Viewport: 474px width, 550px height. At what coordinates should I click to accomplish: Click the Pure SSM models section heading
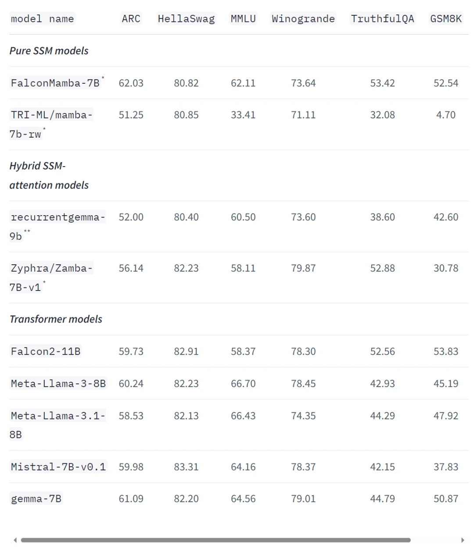49,51
